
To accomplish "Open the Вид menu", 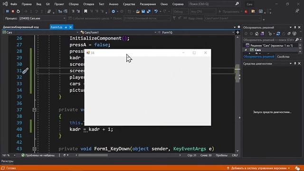I will [39, 4].
